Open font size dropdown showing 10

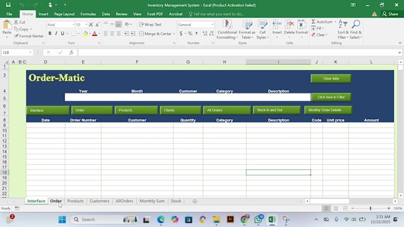(x=86, y=24)
